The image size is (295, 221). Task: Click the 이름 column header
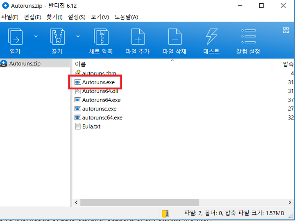tap(80, 64)
